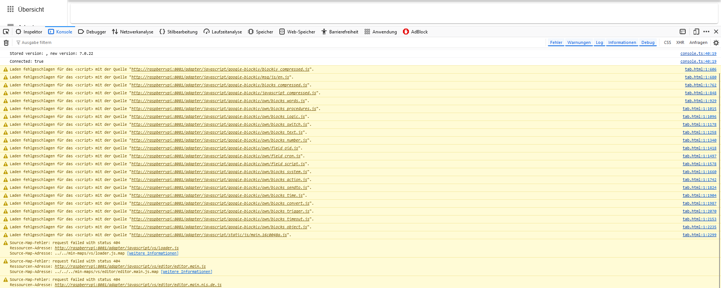Toggle the Informationen filter
This screenshot has height=288, width=721.
622,43
